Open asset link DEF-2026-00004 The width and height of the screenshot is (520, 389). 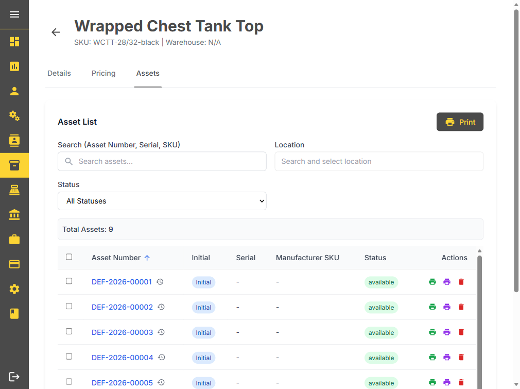tap(123, 358)
